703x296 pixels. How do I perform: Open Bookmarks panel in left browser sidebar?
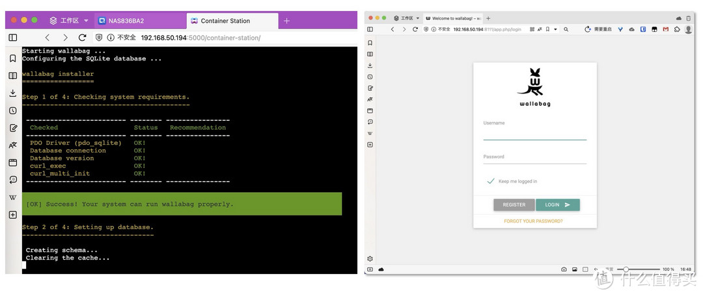point(12,58)
